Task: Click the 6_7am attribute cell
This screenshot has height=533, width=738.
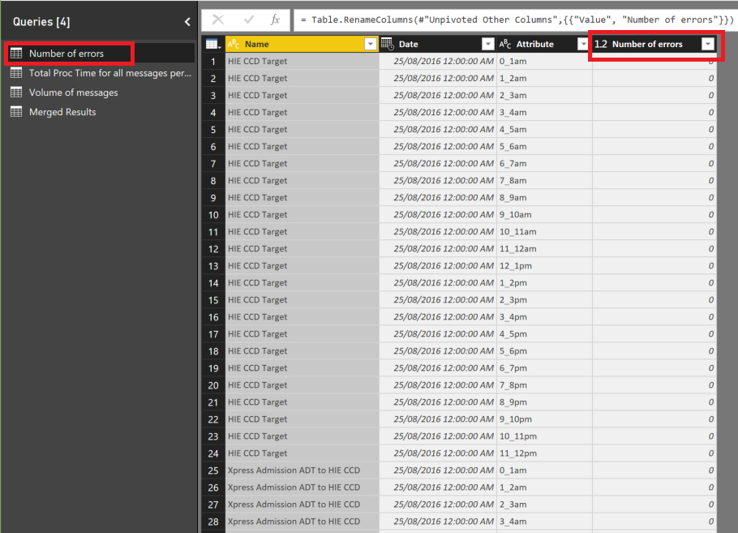Action: click(544, 163)
